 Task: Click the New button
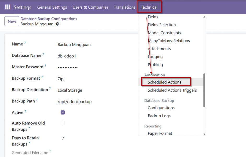click(12, 21)
